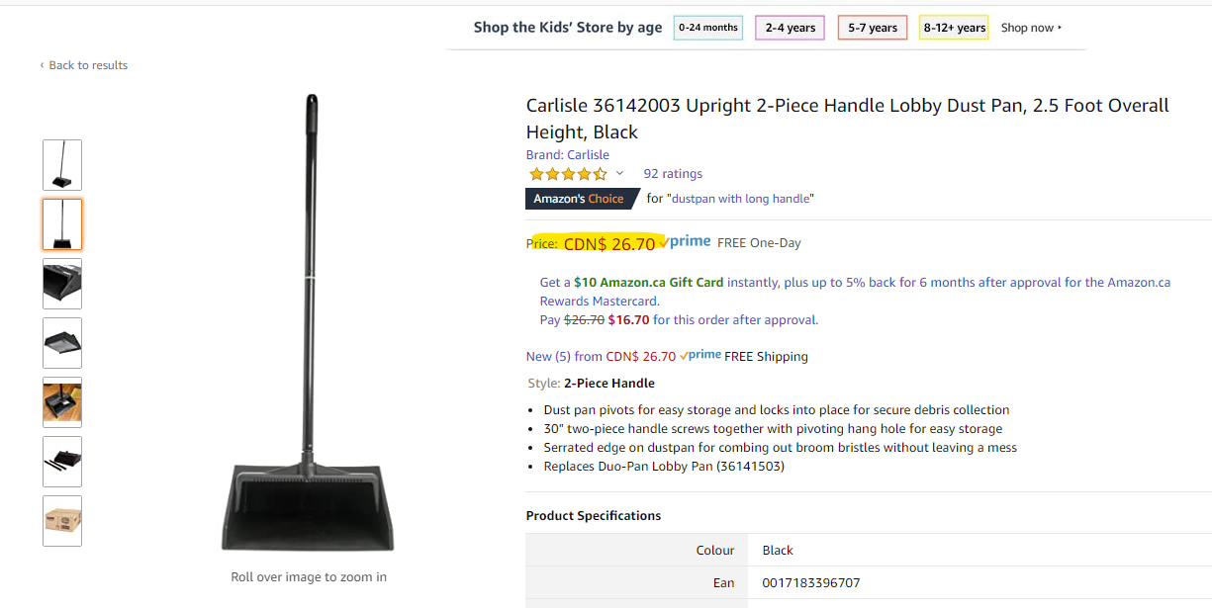Click main product image to zoom

[x=309, y=323]
